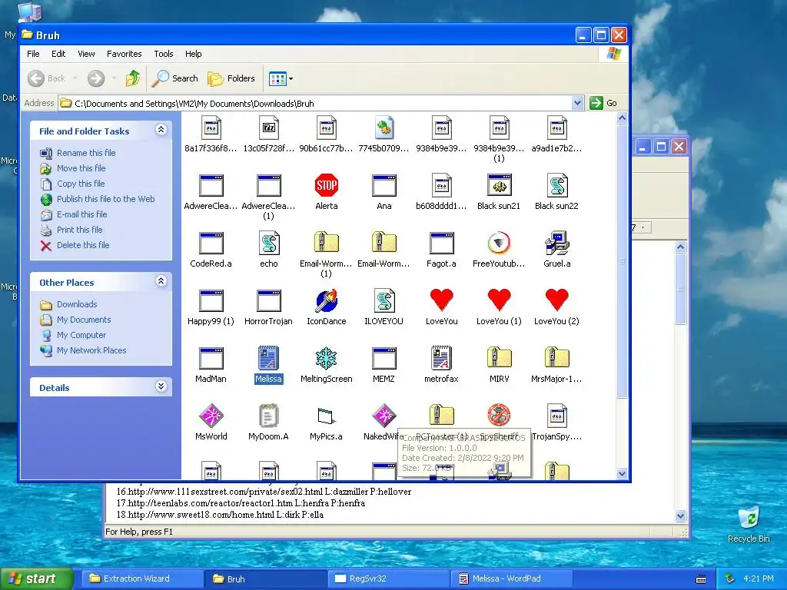Image resolution: width=787 pixels, height=590 pixels.
Task: Select the Alerta stop-sign file
Action: tap(326, 186)
